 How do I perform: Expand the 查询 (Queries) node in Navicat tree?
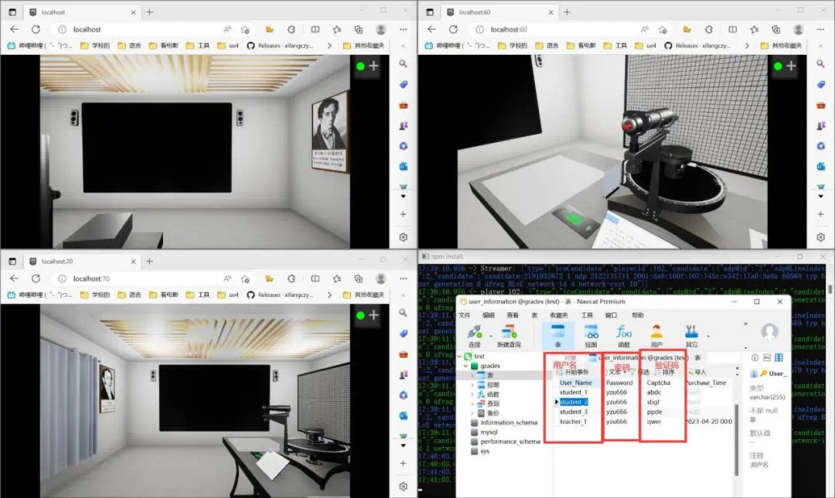(x=473, y=404)
